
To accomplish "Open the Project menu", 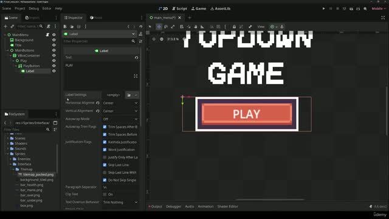I will point(20,9).
